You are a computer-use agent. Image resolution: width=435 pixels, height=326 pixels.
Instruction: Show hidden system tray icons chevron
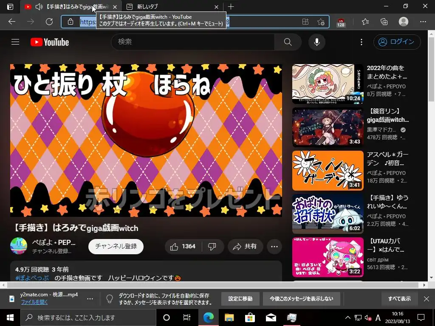tap(347, 318)
